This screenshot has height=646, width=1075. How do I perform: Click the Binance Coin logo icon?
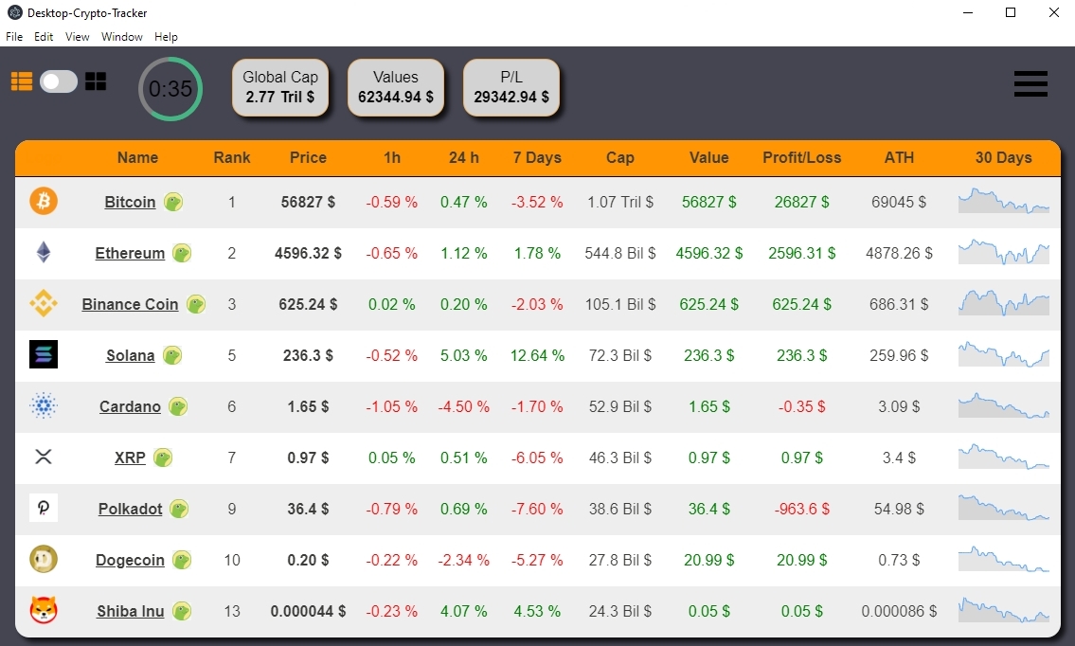44,303
